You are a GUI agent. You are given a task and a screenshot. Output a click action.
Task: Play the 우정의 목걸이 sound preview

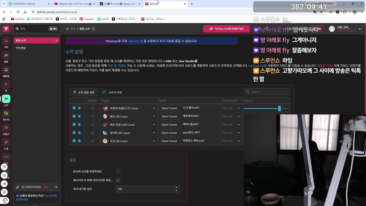(x=74, y=108)
